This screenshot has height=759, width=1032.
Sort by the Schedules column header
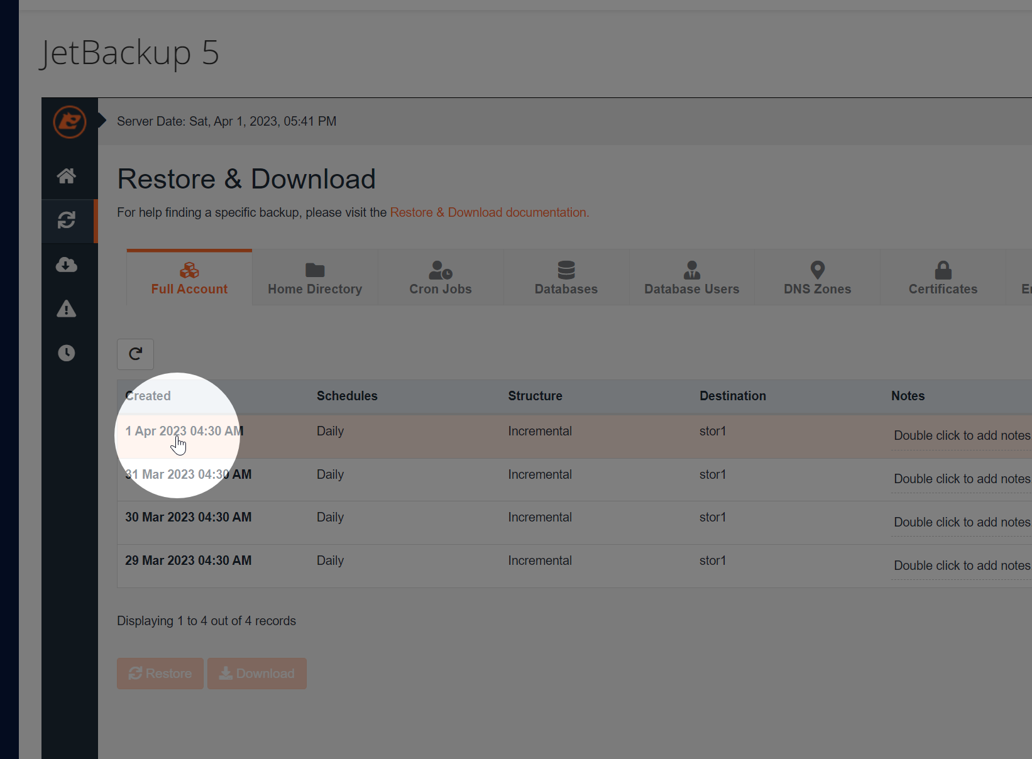pos(347,396)
